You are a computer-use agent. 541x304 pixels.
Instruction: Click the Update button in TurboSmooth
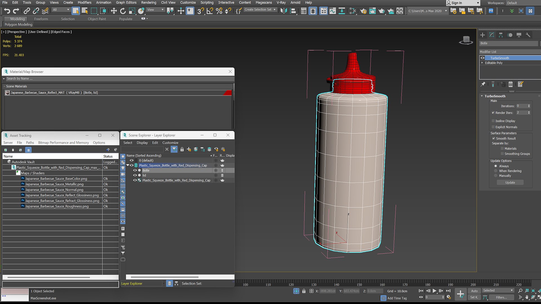[x=510, y=182]
